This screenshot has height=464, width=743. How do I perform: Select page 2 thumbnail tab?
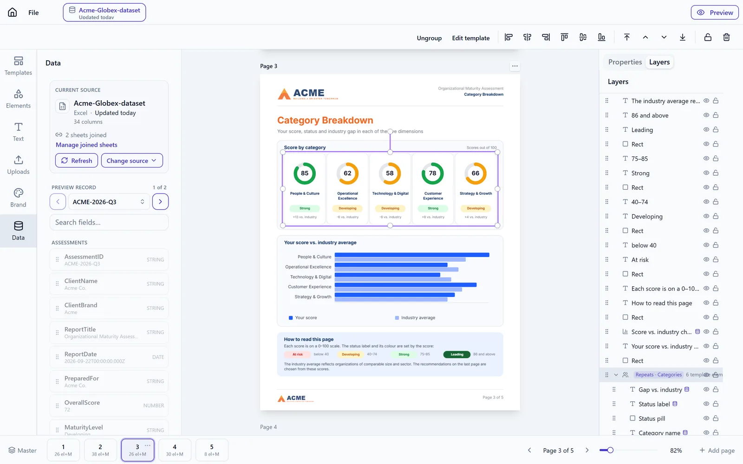click(100, 450)
